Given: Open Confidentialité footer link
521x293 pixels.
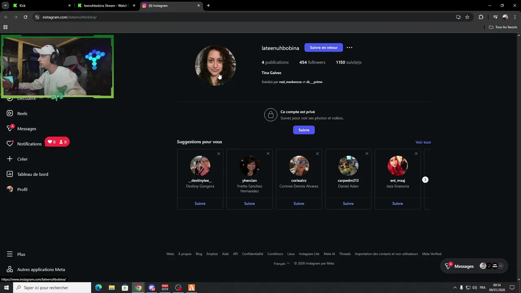Looking at the screenshot, I should click(x=252, y=254).
